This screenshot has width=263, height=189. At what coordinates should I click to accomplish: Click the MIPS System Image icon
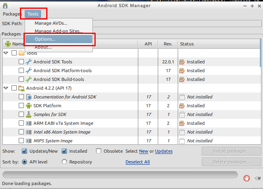tap(29, 141)
